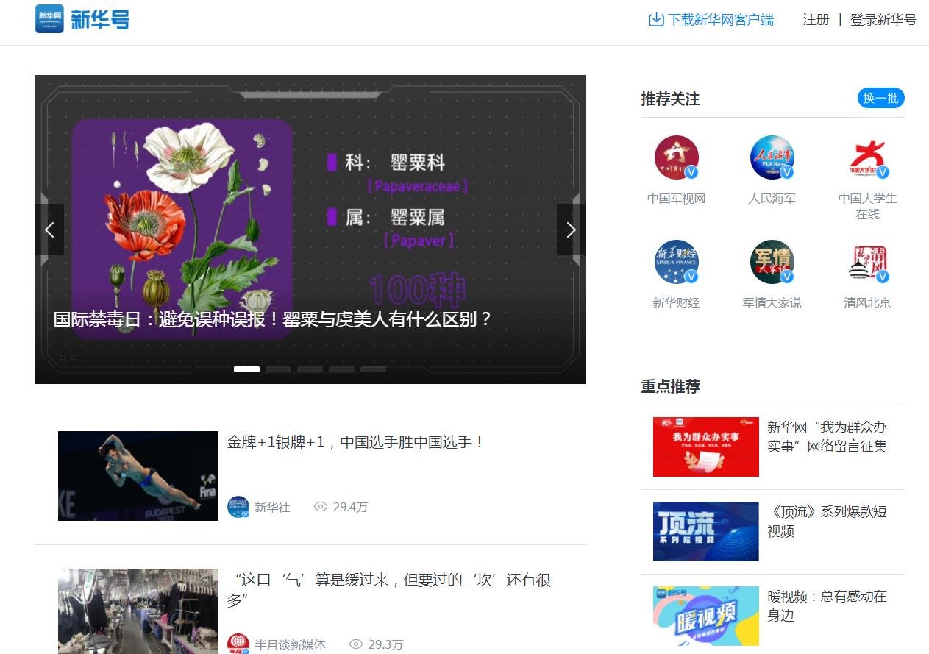Open 军情大家说 avatar icon
This screenshot has height=654, width=929.
point(772,262)
